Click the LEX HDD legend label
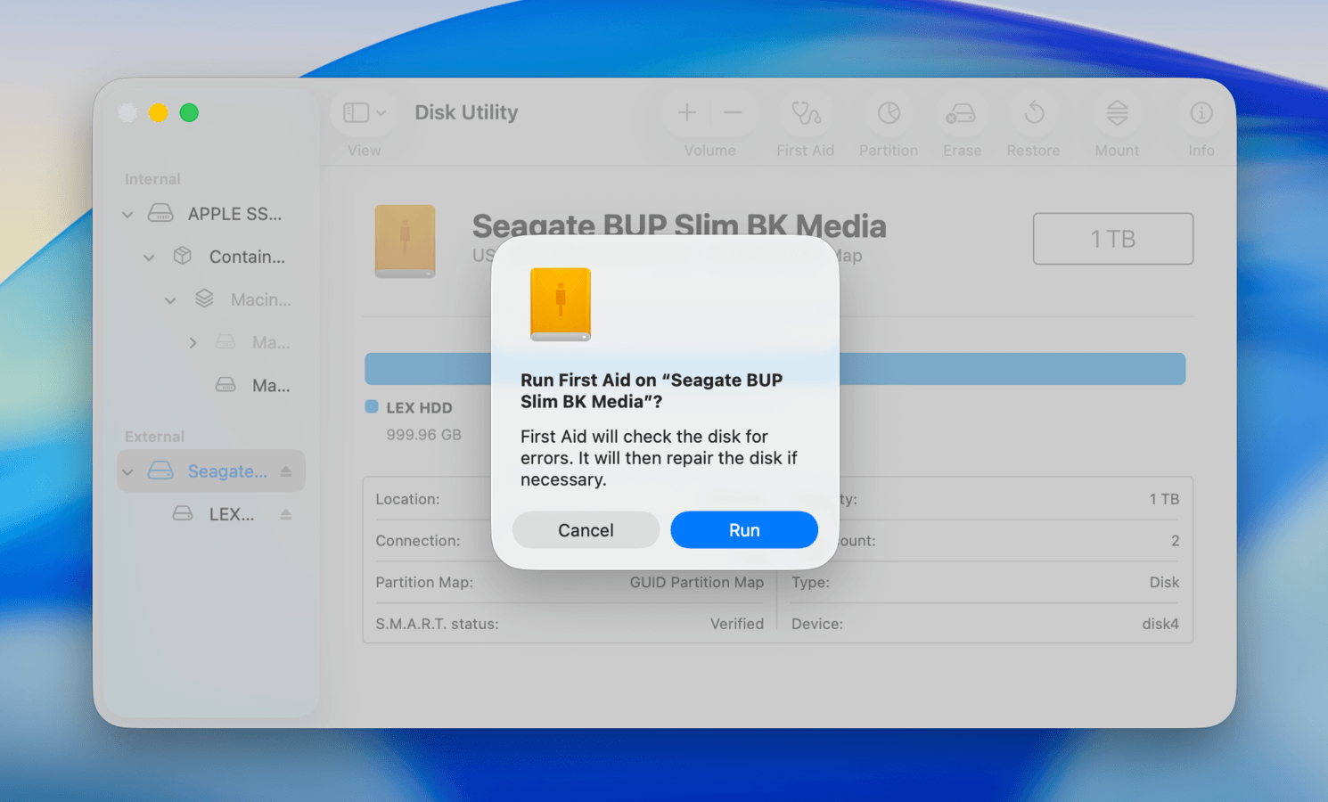Image resolution: width=1328 pixels, height=802 pixels. [419, 408]
